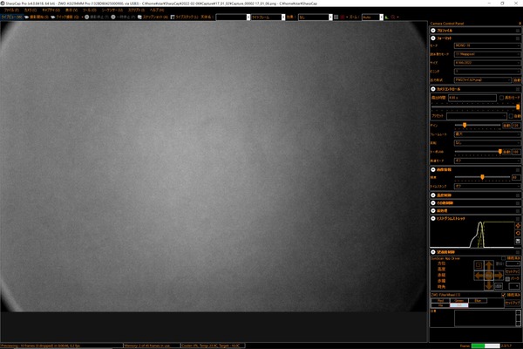Take a snapshot with the スナップショット button

(153, 17)
